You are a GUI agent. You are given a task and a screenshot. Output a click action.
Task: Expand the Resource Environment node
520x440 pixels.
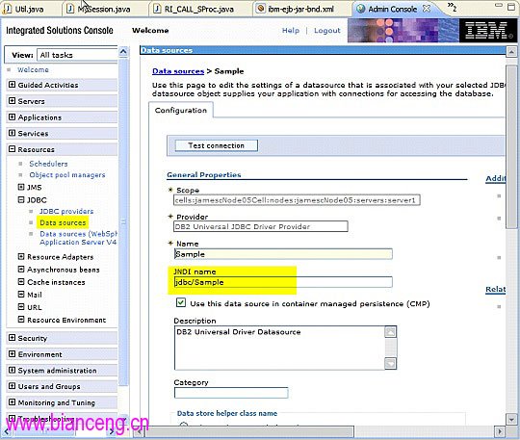point(21,320)
